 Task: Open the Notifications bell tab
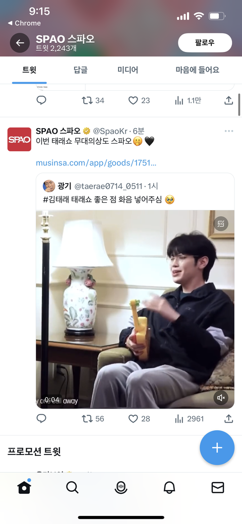click(x=169, y=488)
